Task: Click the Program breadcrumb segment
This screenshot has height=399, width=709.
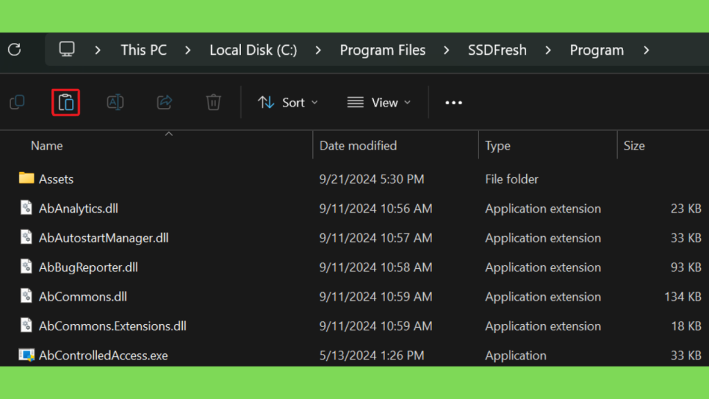Action: (596, 50)
